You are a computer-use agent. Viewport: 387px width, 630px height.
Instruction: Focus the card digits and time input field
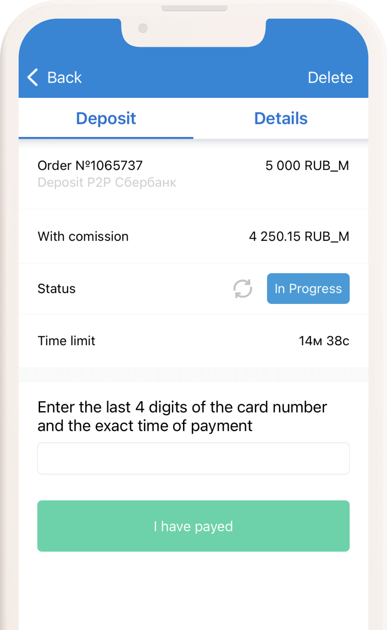click(193, 458)
